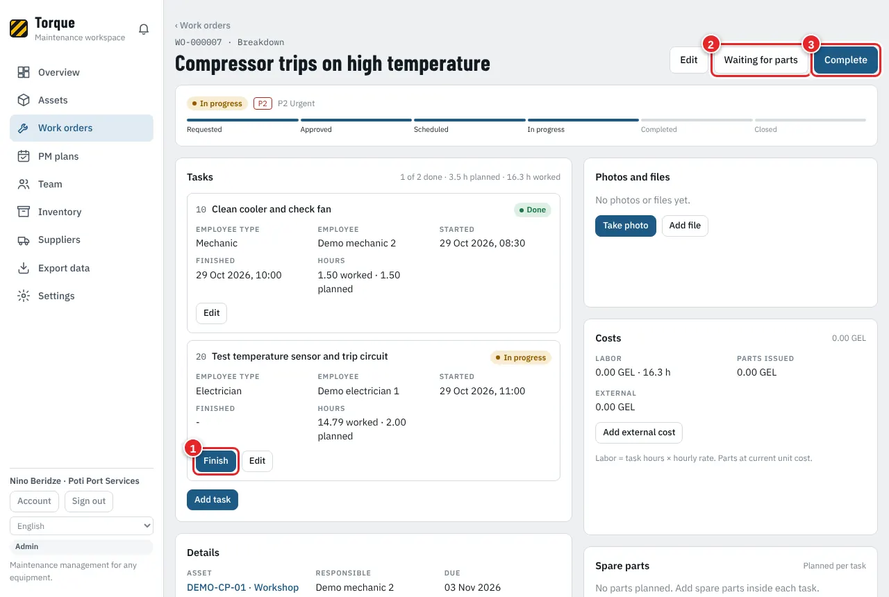Viewport: 889px width, 597px height.
Task: Click the In progress stage bar
Action: click(x=583, y=120)
